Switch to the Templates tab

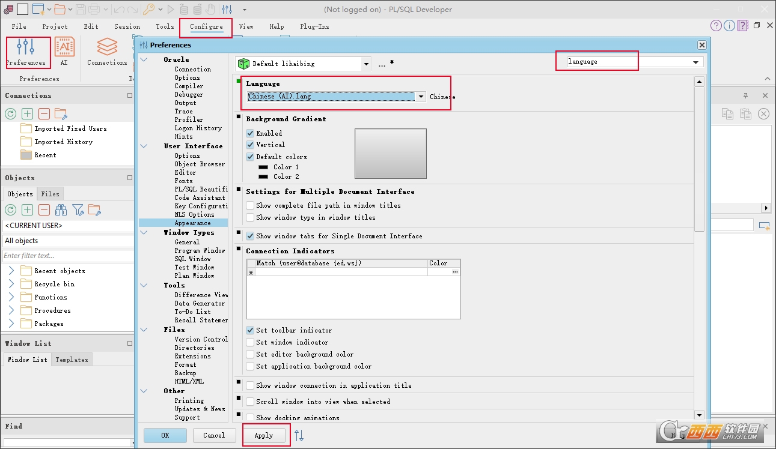tap(72, 360)
